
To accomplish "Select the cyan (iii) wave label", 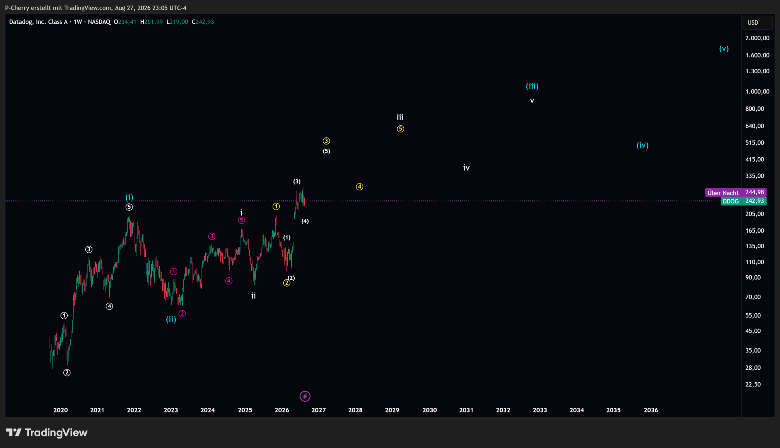I will (x=532, y=86).
